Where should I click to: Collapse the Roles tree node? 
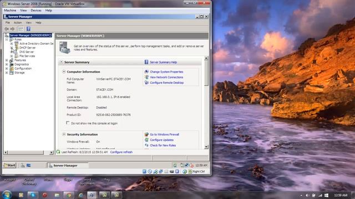[x=7, y=39]
